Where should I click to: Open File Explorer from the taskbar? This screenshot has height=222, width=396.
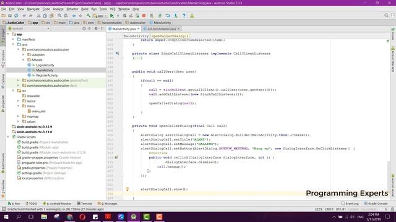44,216
